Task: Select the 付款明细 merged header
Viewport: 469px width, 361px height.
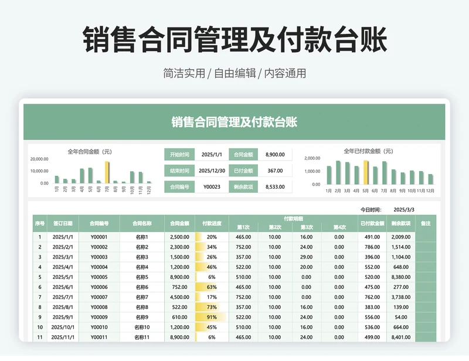Action: pos(293,219)
